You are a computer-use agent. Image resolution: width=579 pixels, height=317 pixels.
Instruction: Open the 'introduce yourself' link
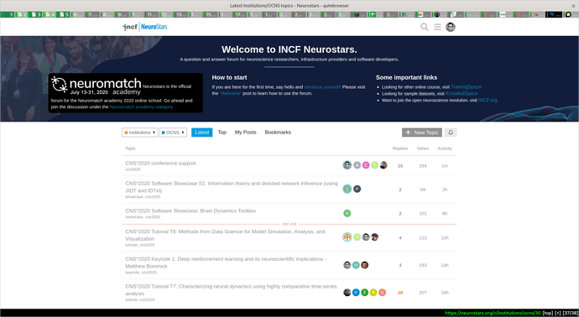[x=322, y=87]
